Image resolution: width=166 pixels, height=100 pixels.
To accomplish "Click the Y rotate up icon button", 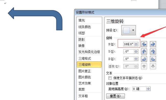I will tap(144, 52).
